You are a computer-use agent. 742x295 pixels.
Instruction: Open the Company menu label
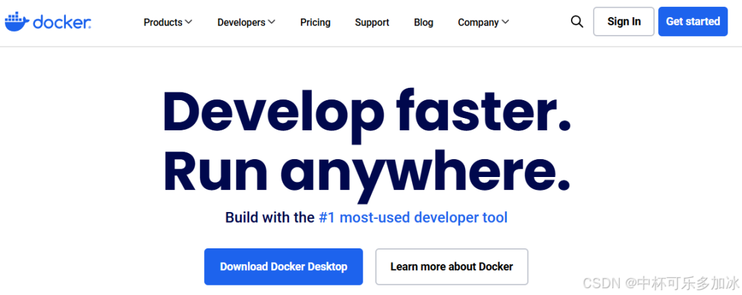pyautogui.click(x=478, y=22)
